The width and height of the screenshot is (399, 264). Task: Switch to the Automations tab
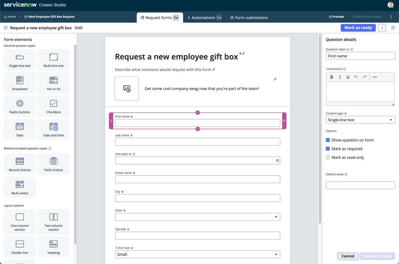[x=204, y=18]
